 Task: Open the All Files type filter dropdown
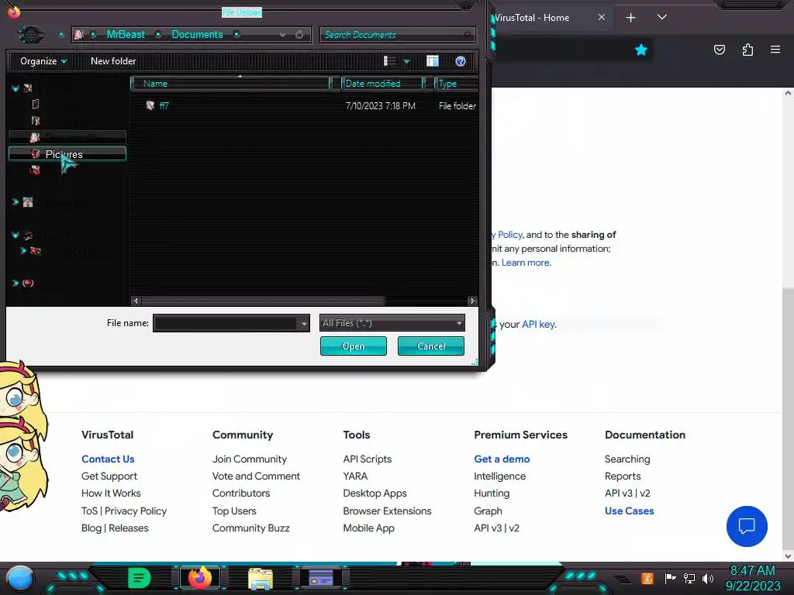point(392,323)
